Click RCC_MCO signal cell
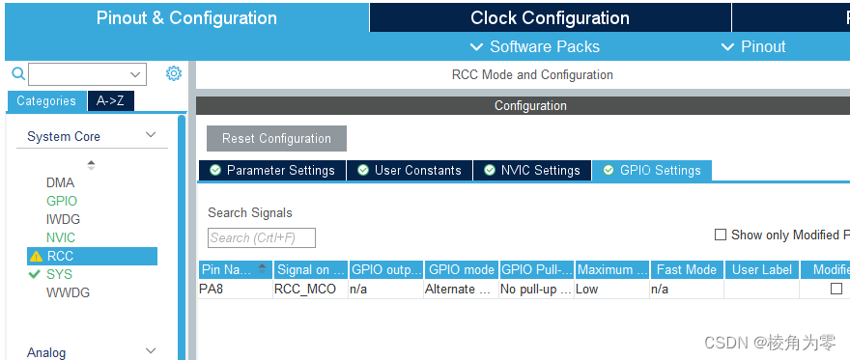850x360 pixels. coord(311,290)
